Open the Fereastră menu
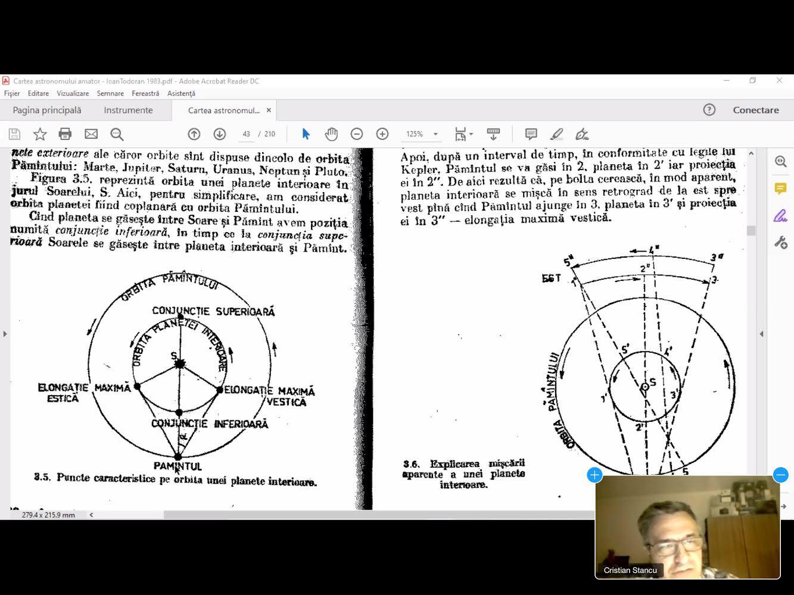Screen dimensions: 794x595 pyautogui.click(x=145, y=93)
